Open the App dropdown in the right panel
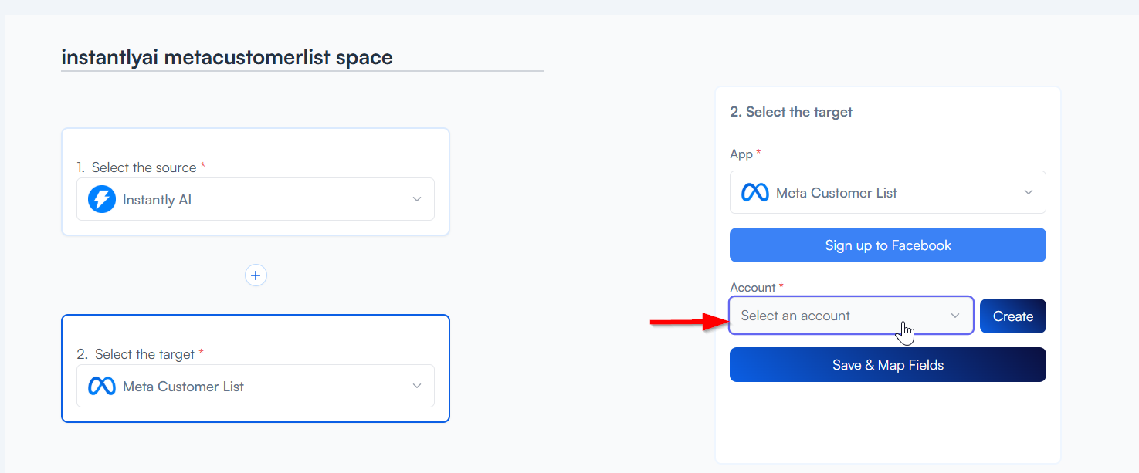 point(887,193)
